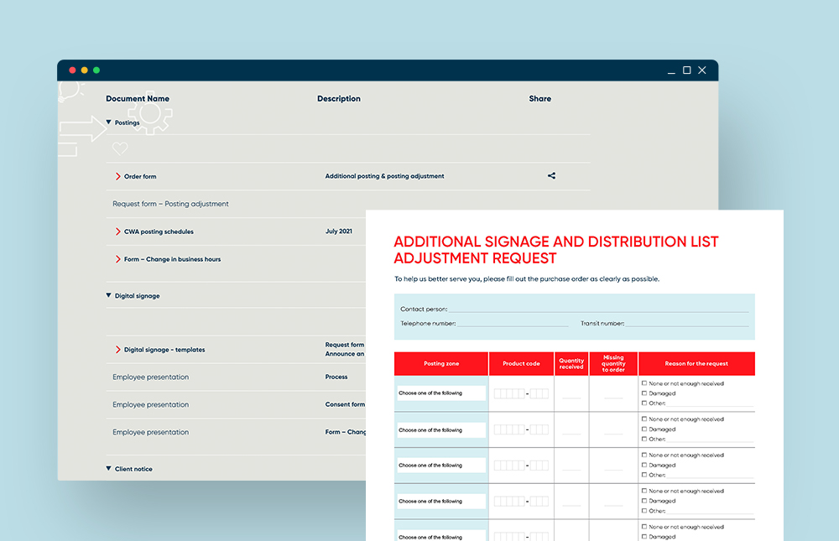Collapse the Client notice section

coord(108,468)
